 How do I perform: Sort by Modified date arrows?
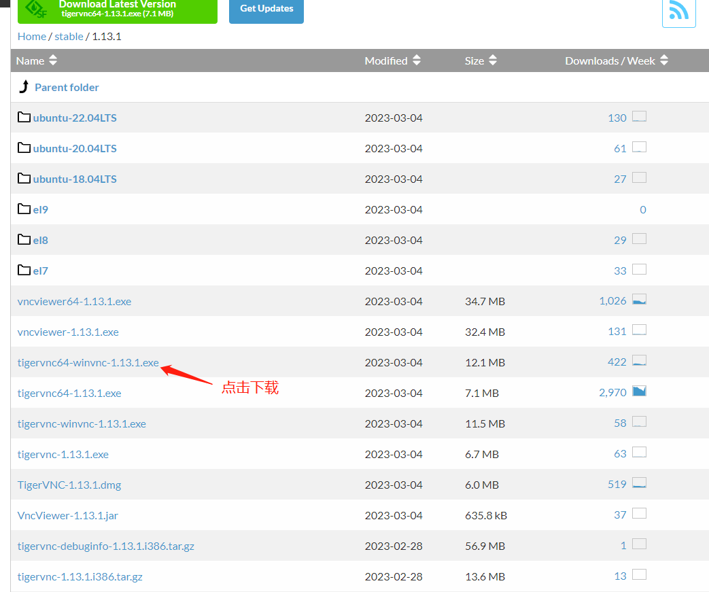point(417,60)
